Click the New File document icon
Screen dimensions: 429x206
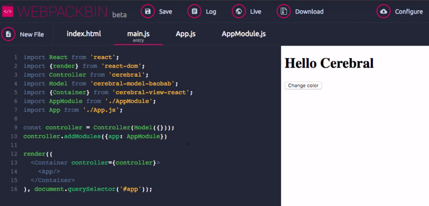(x=8, y=34)
